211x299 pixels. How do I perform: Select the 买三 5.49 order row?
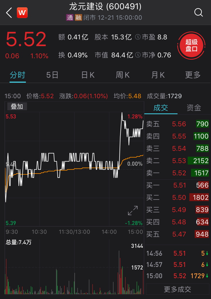pos(178,210)
